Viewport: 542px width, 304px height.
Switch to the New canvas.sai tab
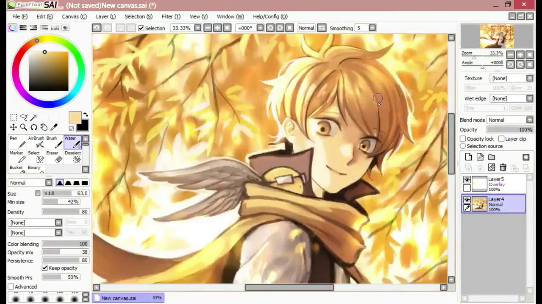click(x=128, y=298)
